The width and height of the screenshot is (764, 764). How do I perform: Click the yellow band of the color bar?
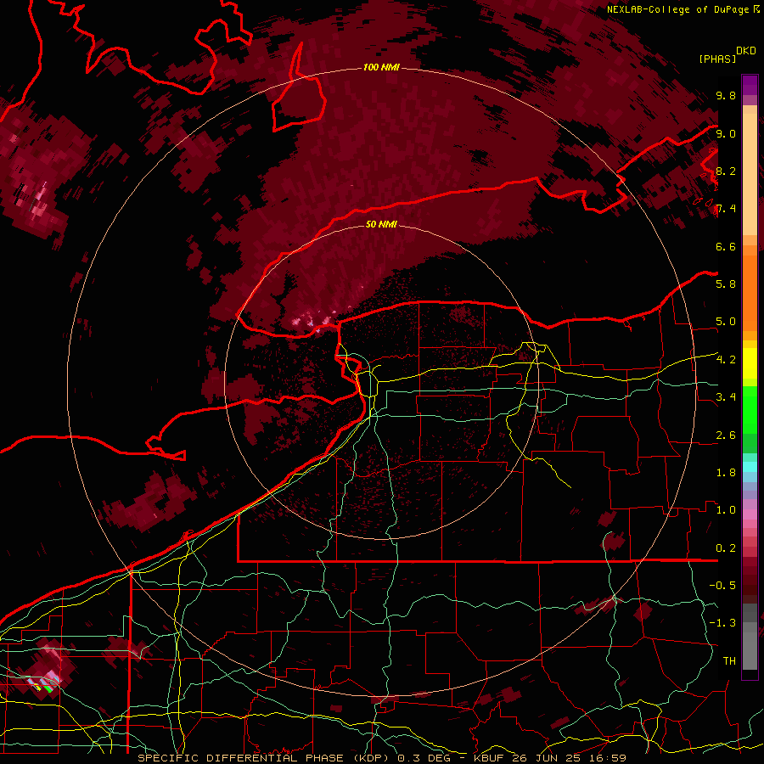pyautogui.click(x=750, y=363)
